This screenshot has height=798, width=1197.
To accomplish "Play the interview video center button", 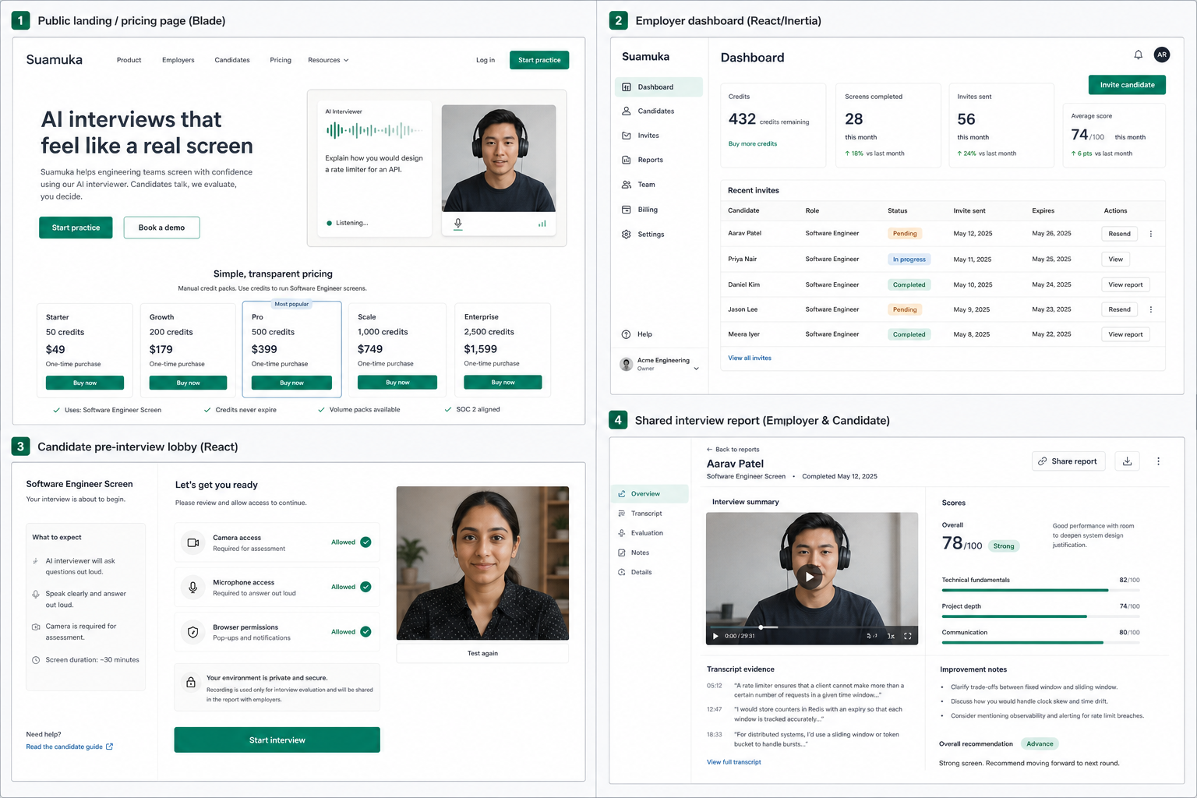I will pos(810,577).
